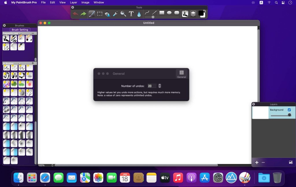The image size is (296, 187).
Task: Click the undo arrow in the Tools palette
Action: point(75,13)
